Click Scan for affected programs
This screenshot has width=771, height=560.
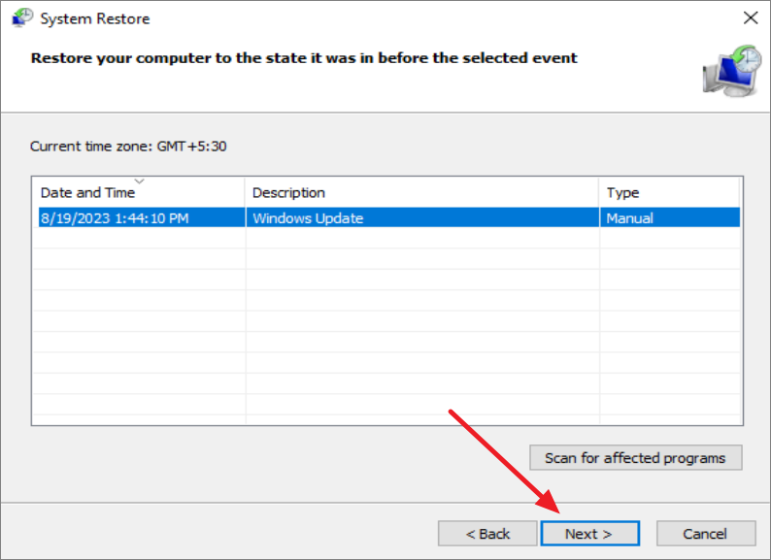click(x=636, y=458)
